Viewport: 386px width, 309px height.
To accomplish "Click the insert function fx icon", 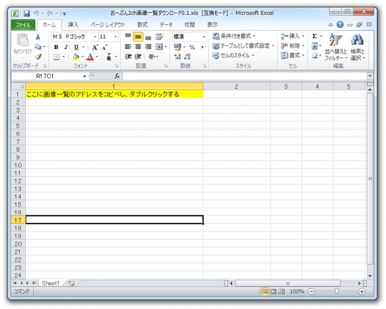I will [117, 76].
